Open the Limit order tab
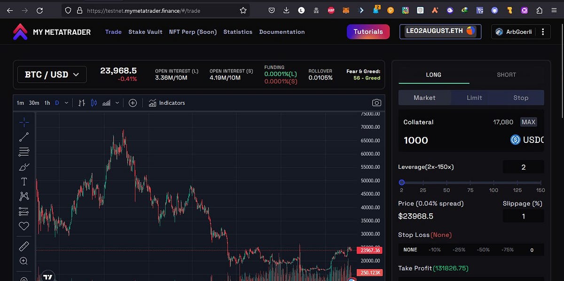Viewport: 564px width, 281px height. tap(474, 98)
